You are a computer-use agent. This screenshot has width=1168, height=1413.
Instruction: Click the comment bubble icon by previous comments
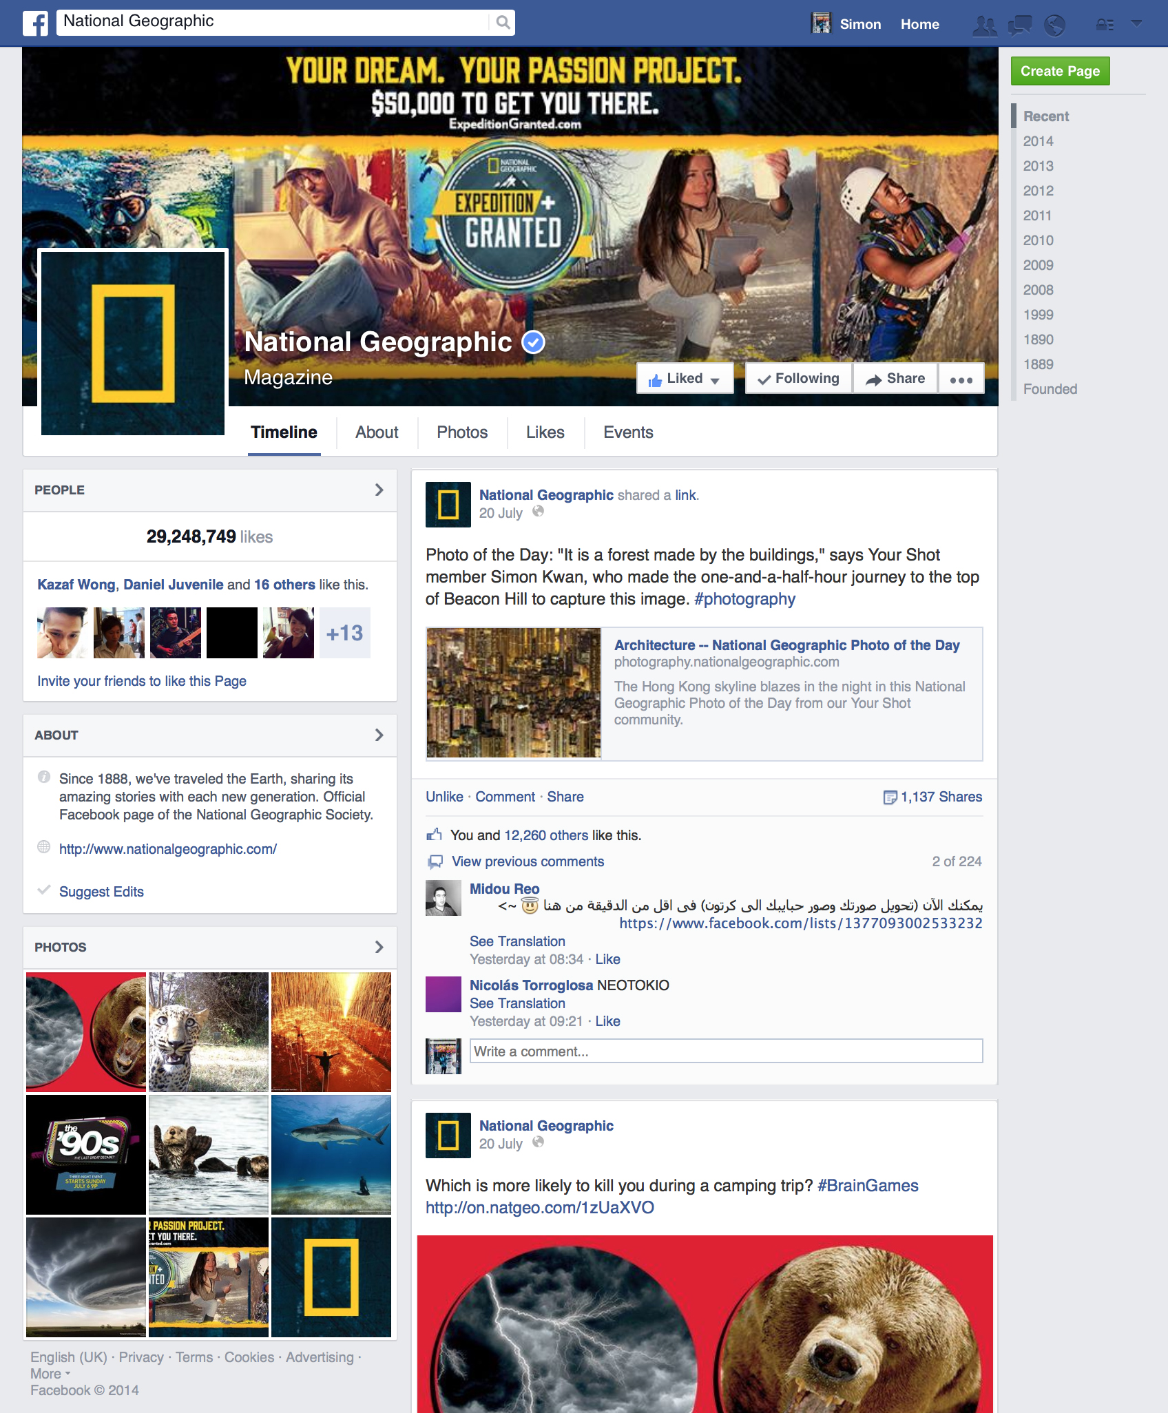click(x=435, y=861)
